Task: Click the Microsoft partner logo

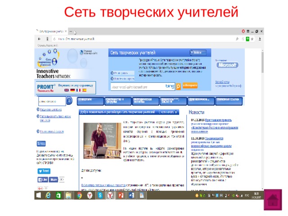Action: (x=227, y=65)
